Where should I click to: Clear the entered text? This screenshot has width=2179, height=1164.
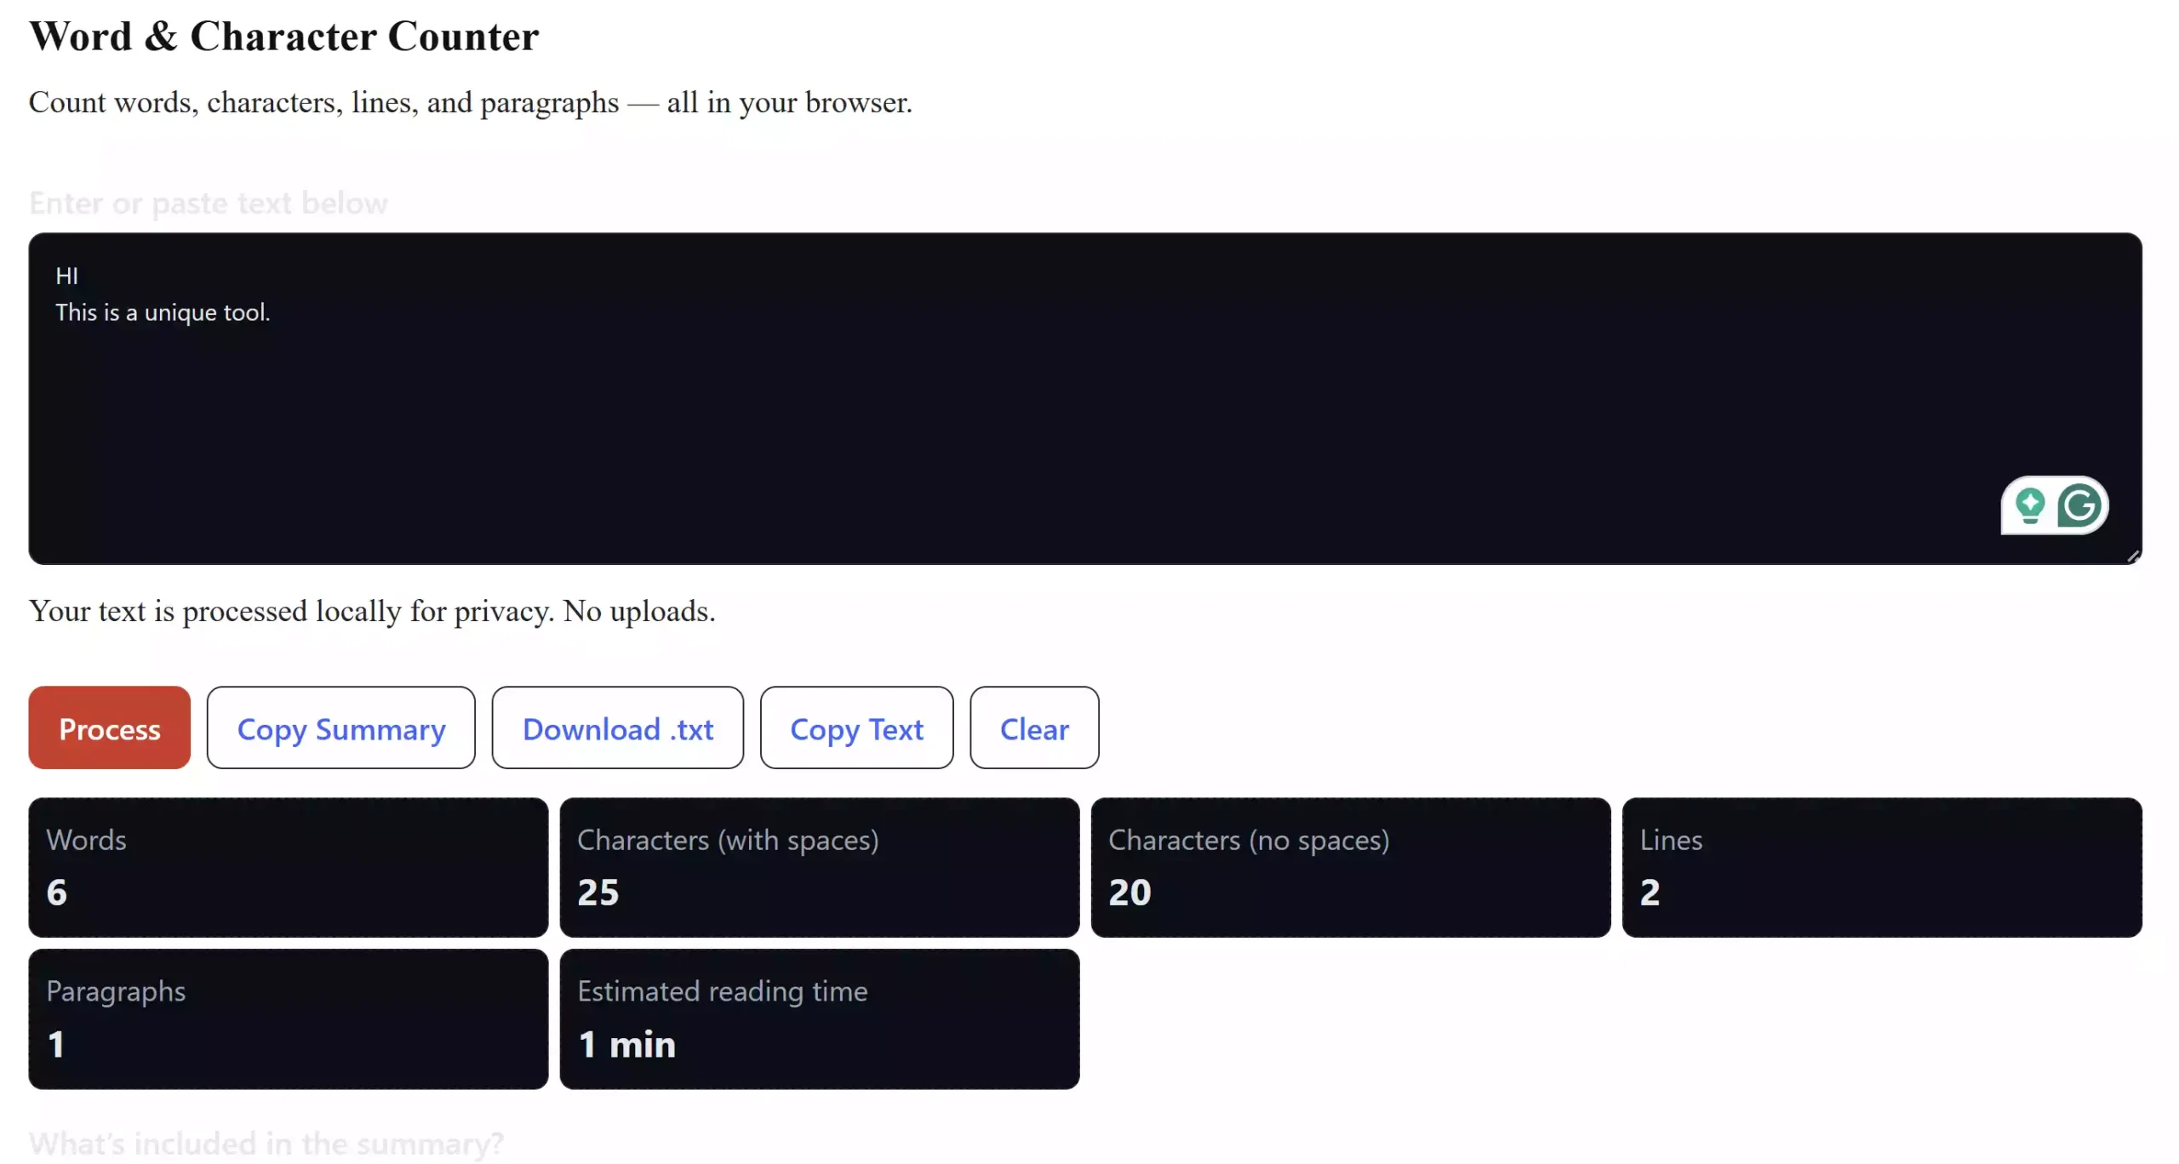click(1033, 728)
